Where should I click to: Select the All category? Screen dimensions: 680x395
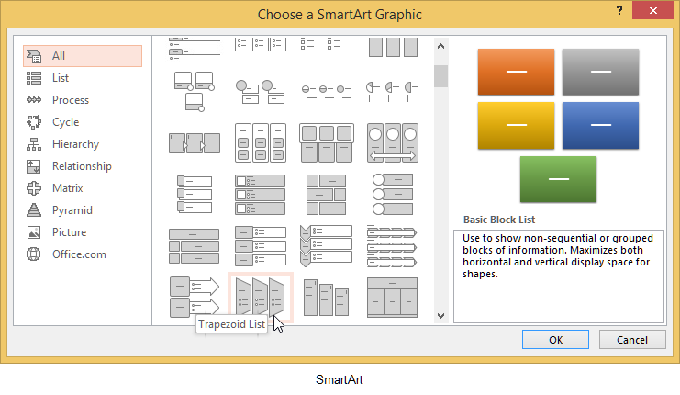coord(83,56)
